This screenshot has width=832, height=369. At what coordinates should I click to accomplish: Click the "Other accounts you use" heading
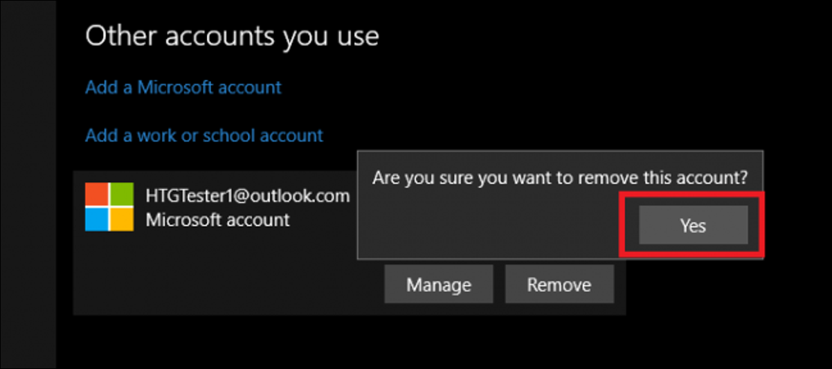click(x=232, y=36)
